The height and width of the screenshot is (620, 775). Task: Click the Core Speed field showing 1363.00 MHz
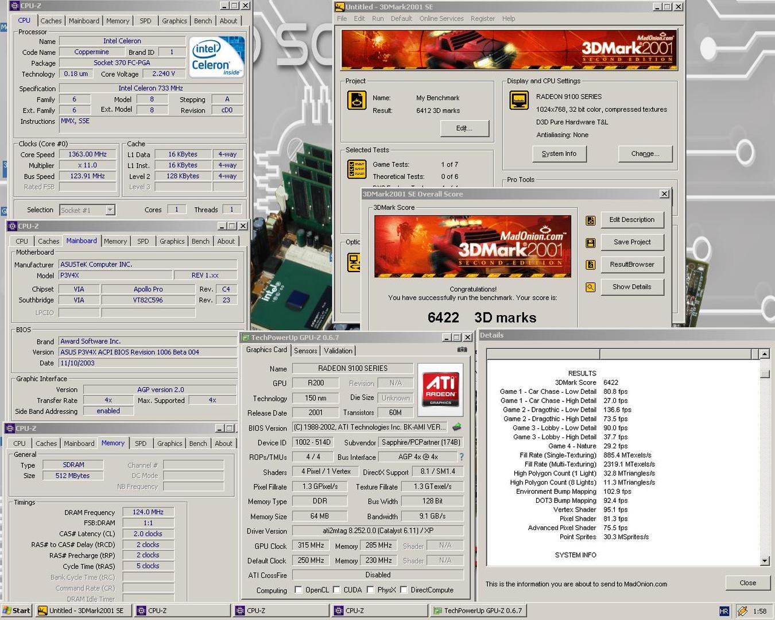tap(87, 154)
